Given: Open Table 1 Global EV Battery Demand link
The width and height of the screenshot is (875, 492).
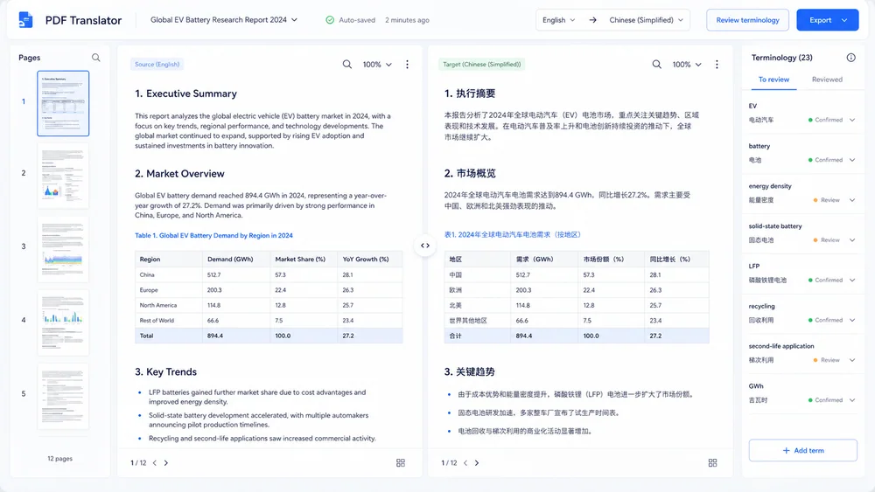Looking at the screenshot, I should [213, 236].
